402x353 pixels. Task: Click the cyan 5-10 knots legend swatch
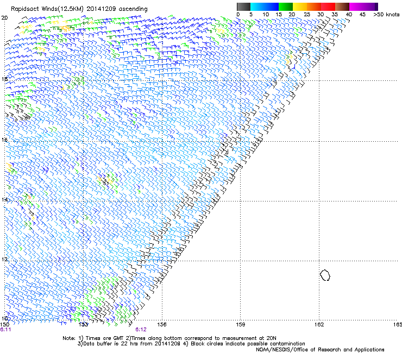(x=257, y=7)
